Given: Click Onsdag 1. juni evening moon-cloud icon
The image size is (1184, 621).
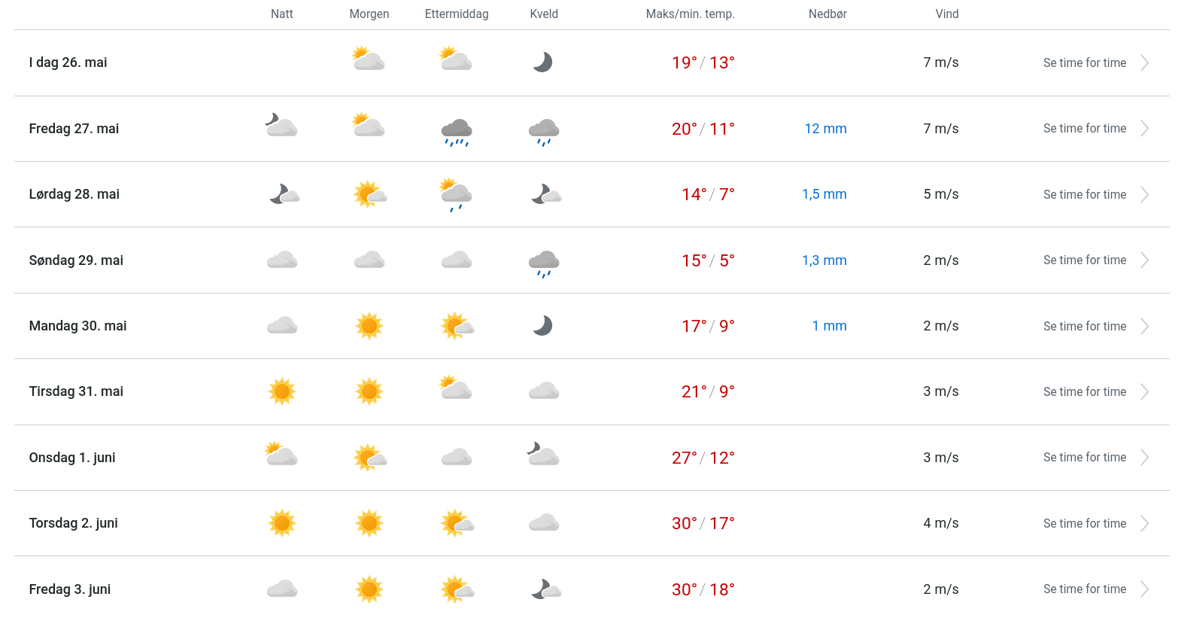Looking at the screenshot, I should click(x=543, y=455).
